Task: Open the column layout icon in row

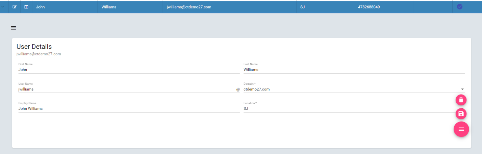Action: [26, 7]
